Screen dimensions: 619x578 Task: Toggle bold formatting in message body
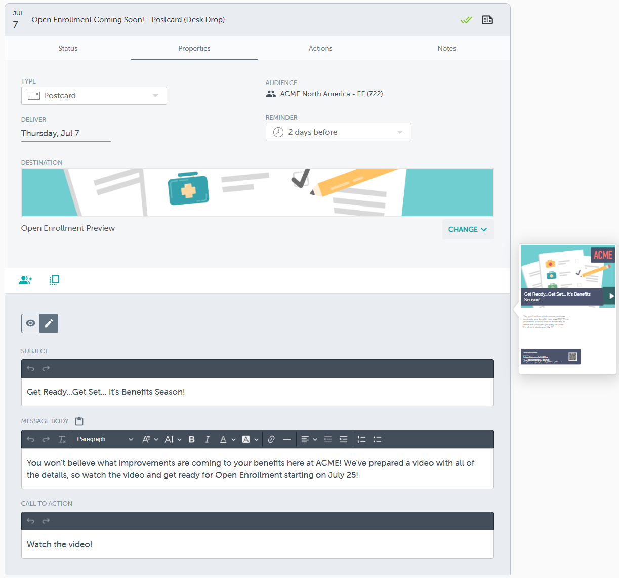[x=192, y=439]
